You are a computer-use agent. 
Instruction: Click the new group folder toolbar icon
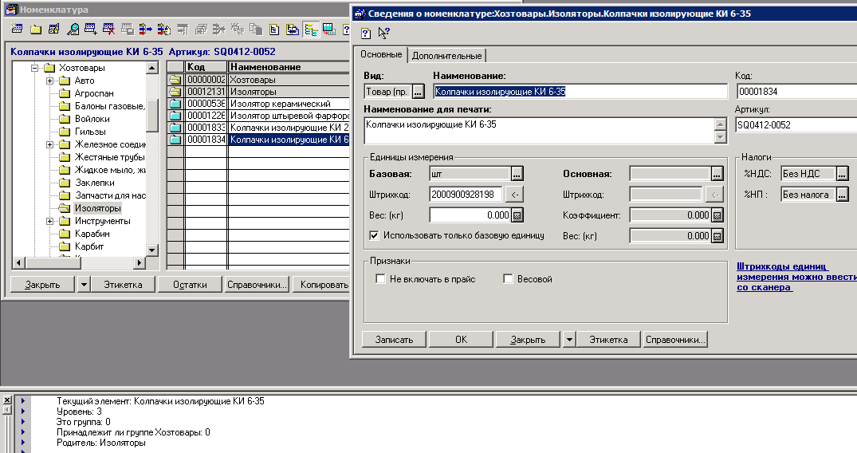click(36, 30)
